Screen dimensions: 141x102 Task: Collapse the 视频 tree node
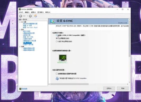(20, 47)
